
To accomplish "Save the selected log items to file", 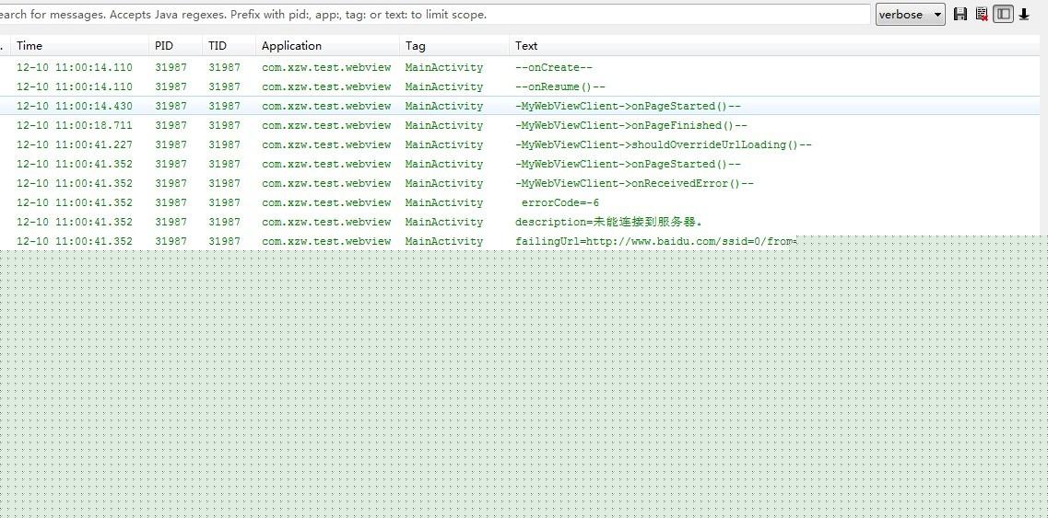I will pyautogui.click(x=960, y=14).
